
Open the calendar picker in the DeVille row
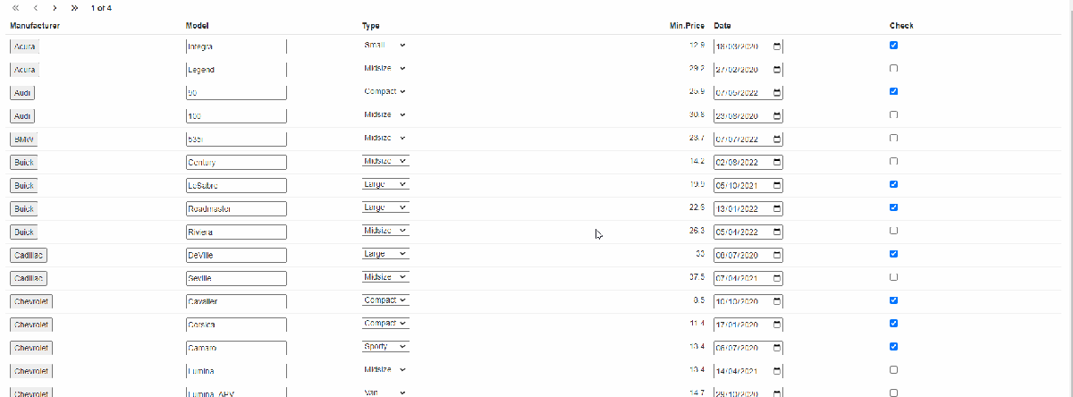776,255
